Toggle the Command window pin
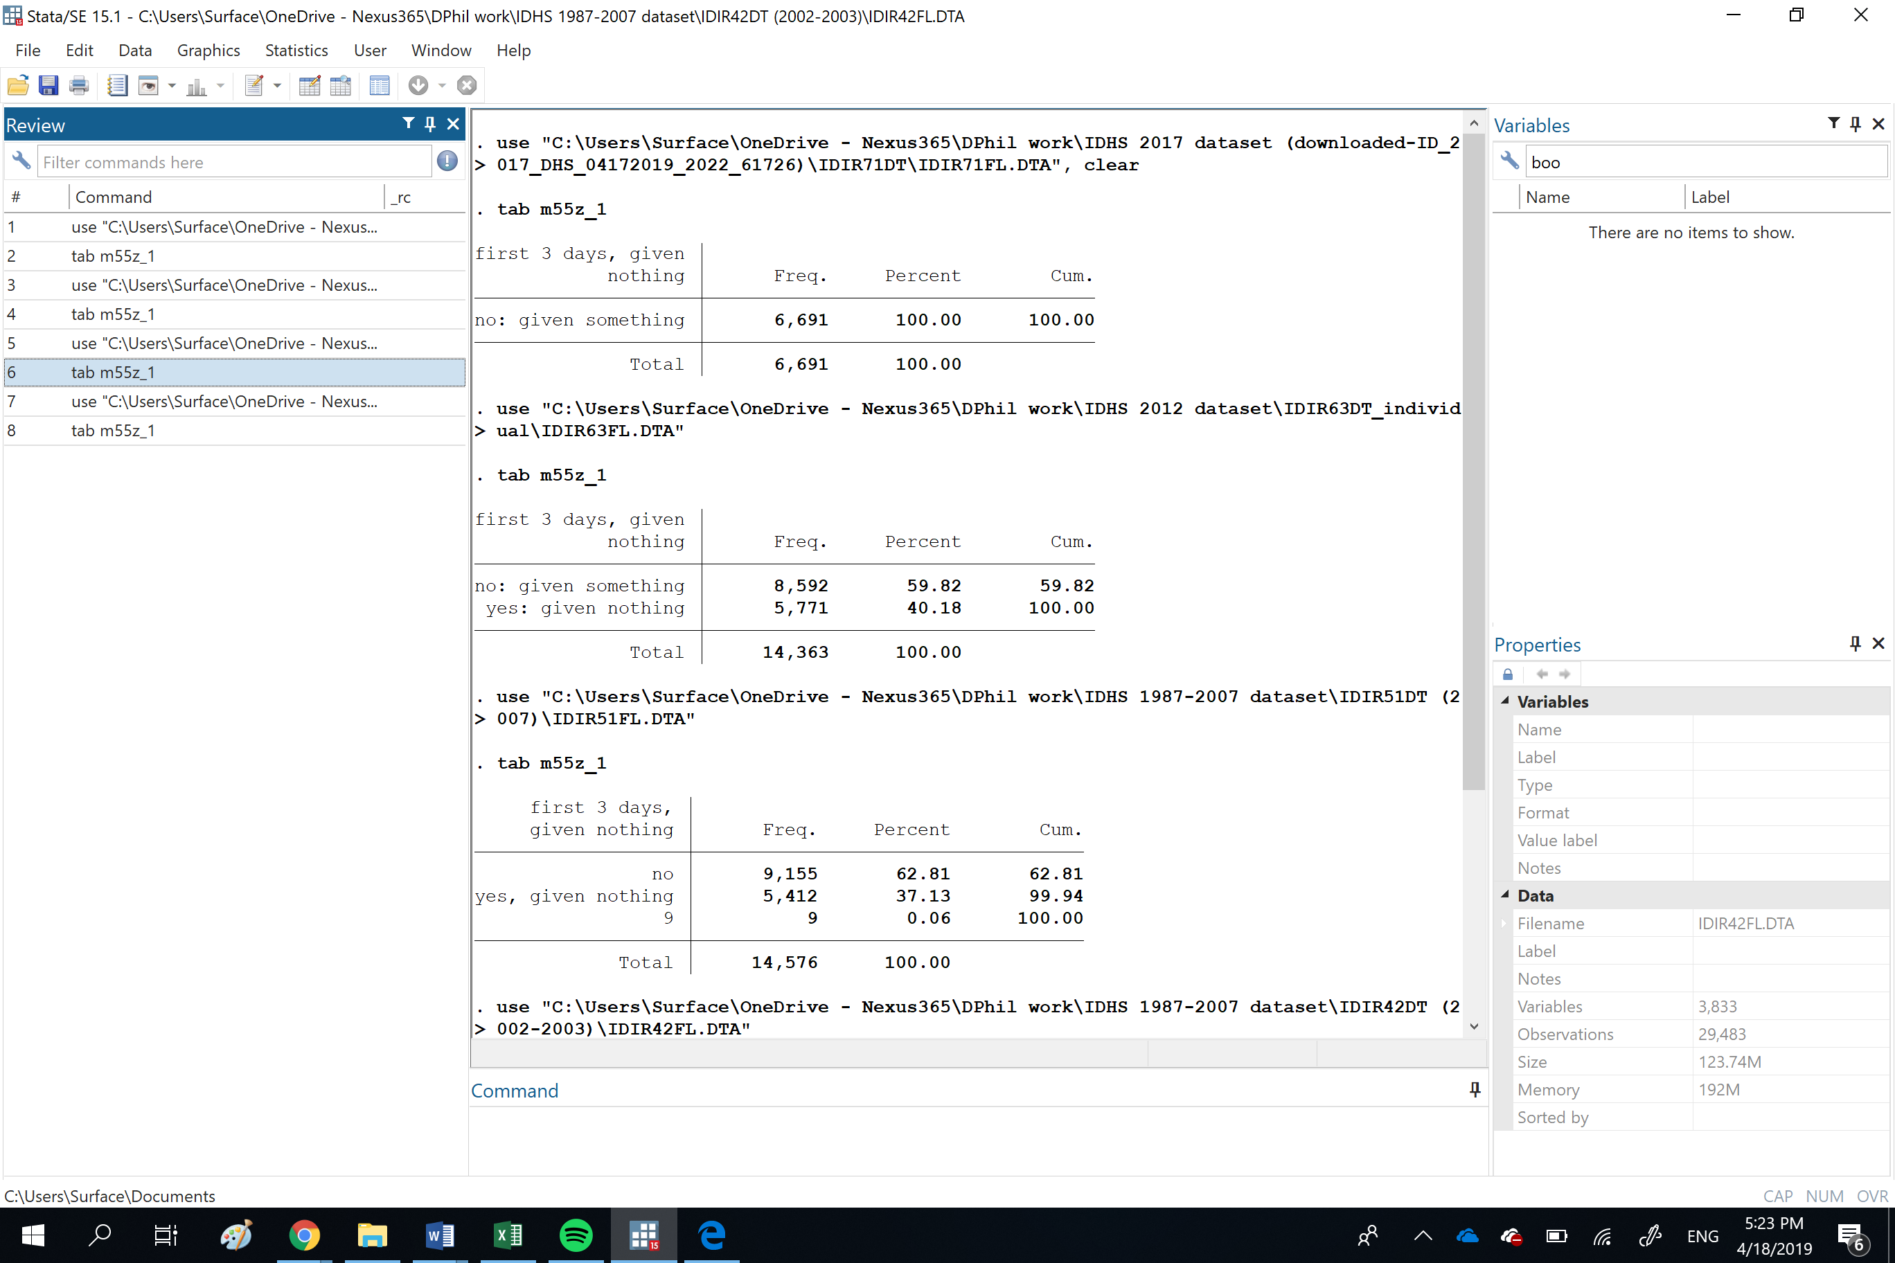 [x=1475, y=1090]
